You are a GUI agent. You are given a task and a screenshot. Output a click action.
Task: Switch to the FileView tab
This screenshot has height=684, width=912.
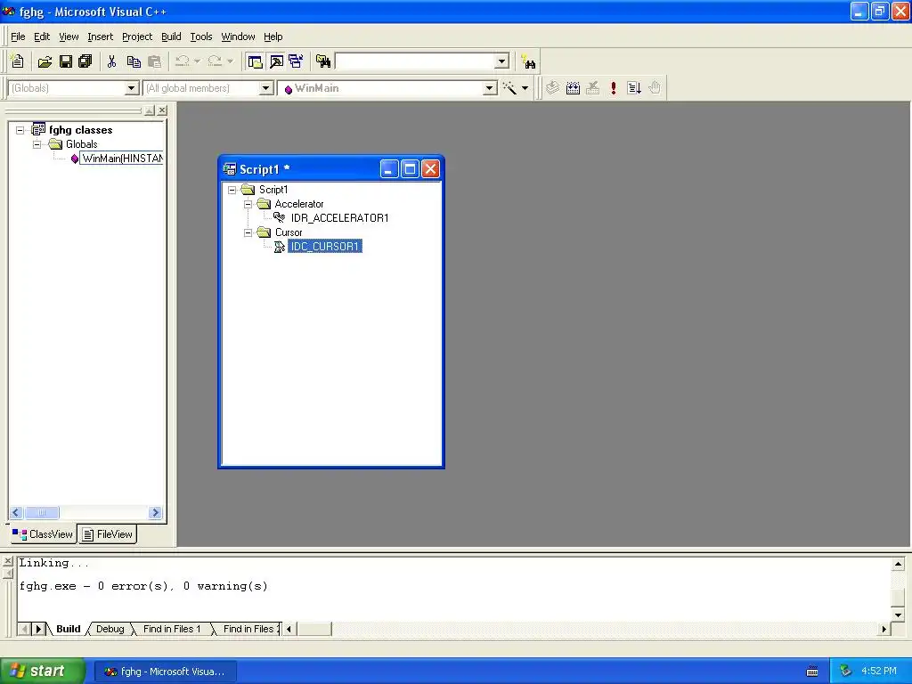108,534
